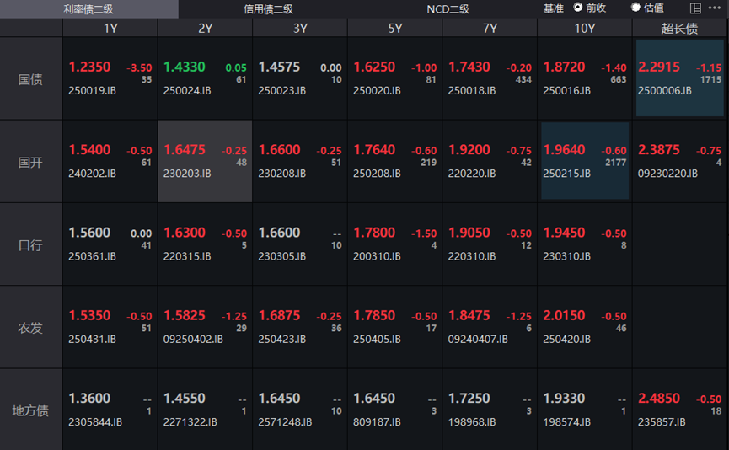Image resolution: width=729 pixels, height=450 pixels.
Task: Click the 2500006.IB ultra-long bond cell
Action: [679, 78]
